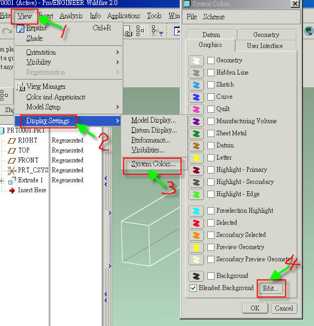314x326 pixels.
Task: Check the Curve checkbox
Action: pos(211,97)
